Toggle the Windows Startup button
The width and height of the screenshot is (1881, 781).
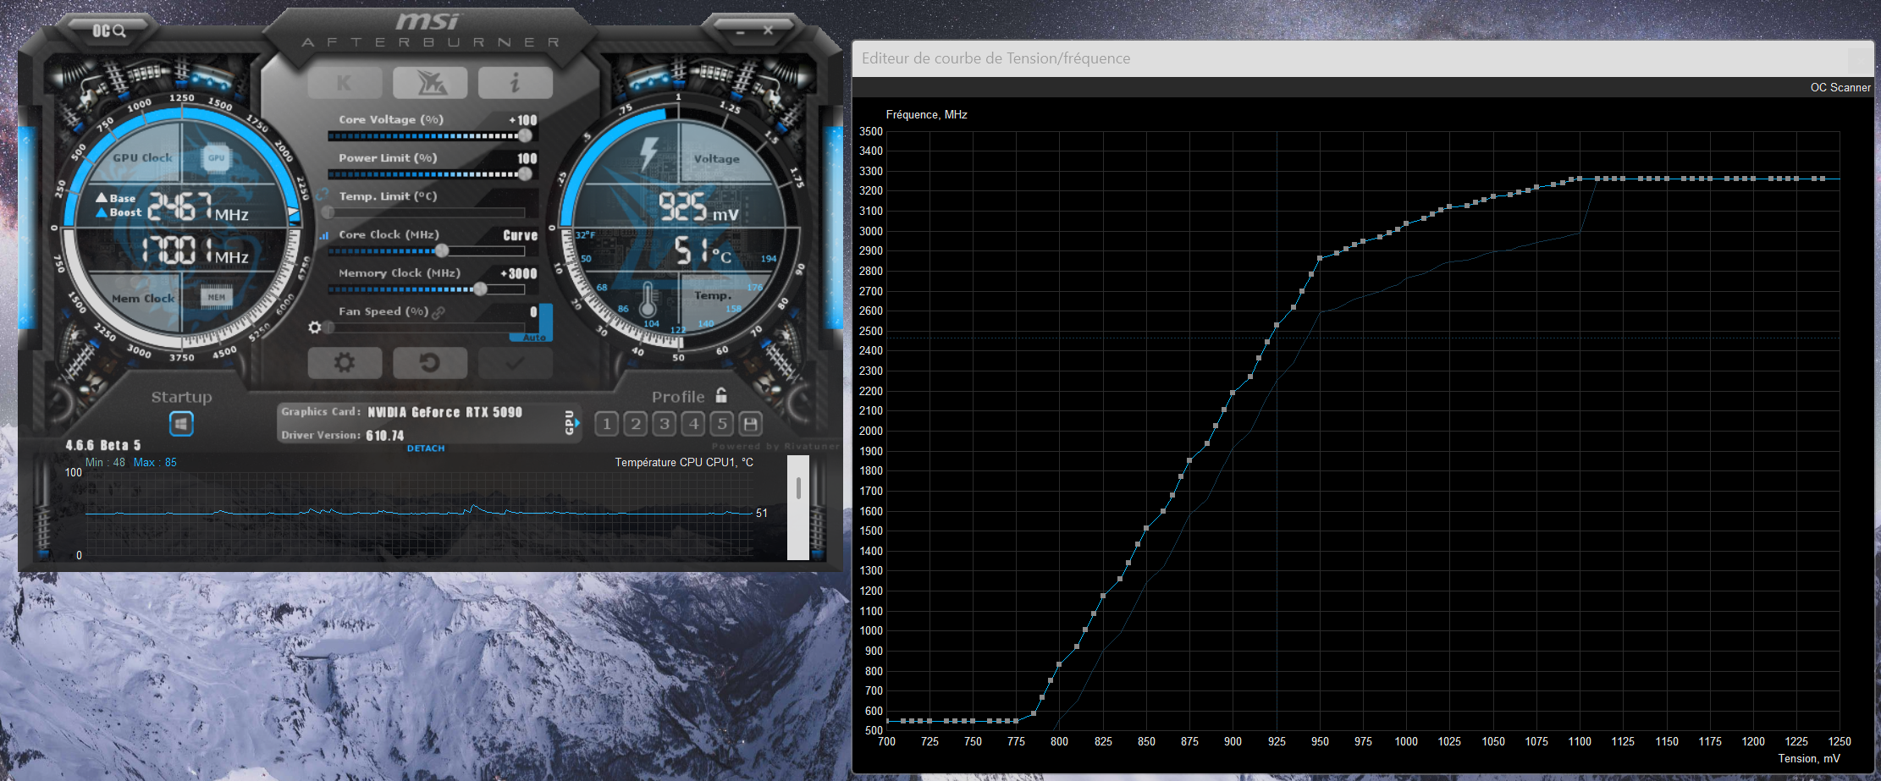(x=181, y=424)
